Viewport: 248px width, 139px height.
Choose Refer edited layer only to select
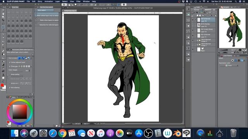tap(46, 15)
